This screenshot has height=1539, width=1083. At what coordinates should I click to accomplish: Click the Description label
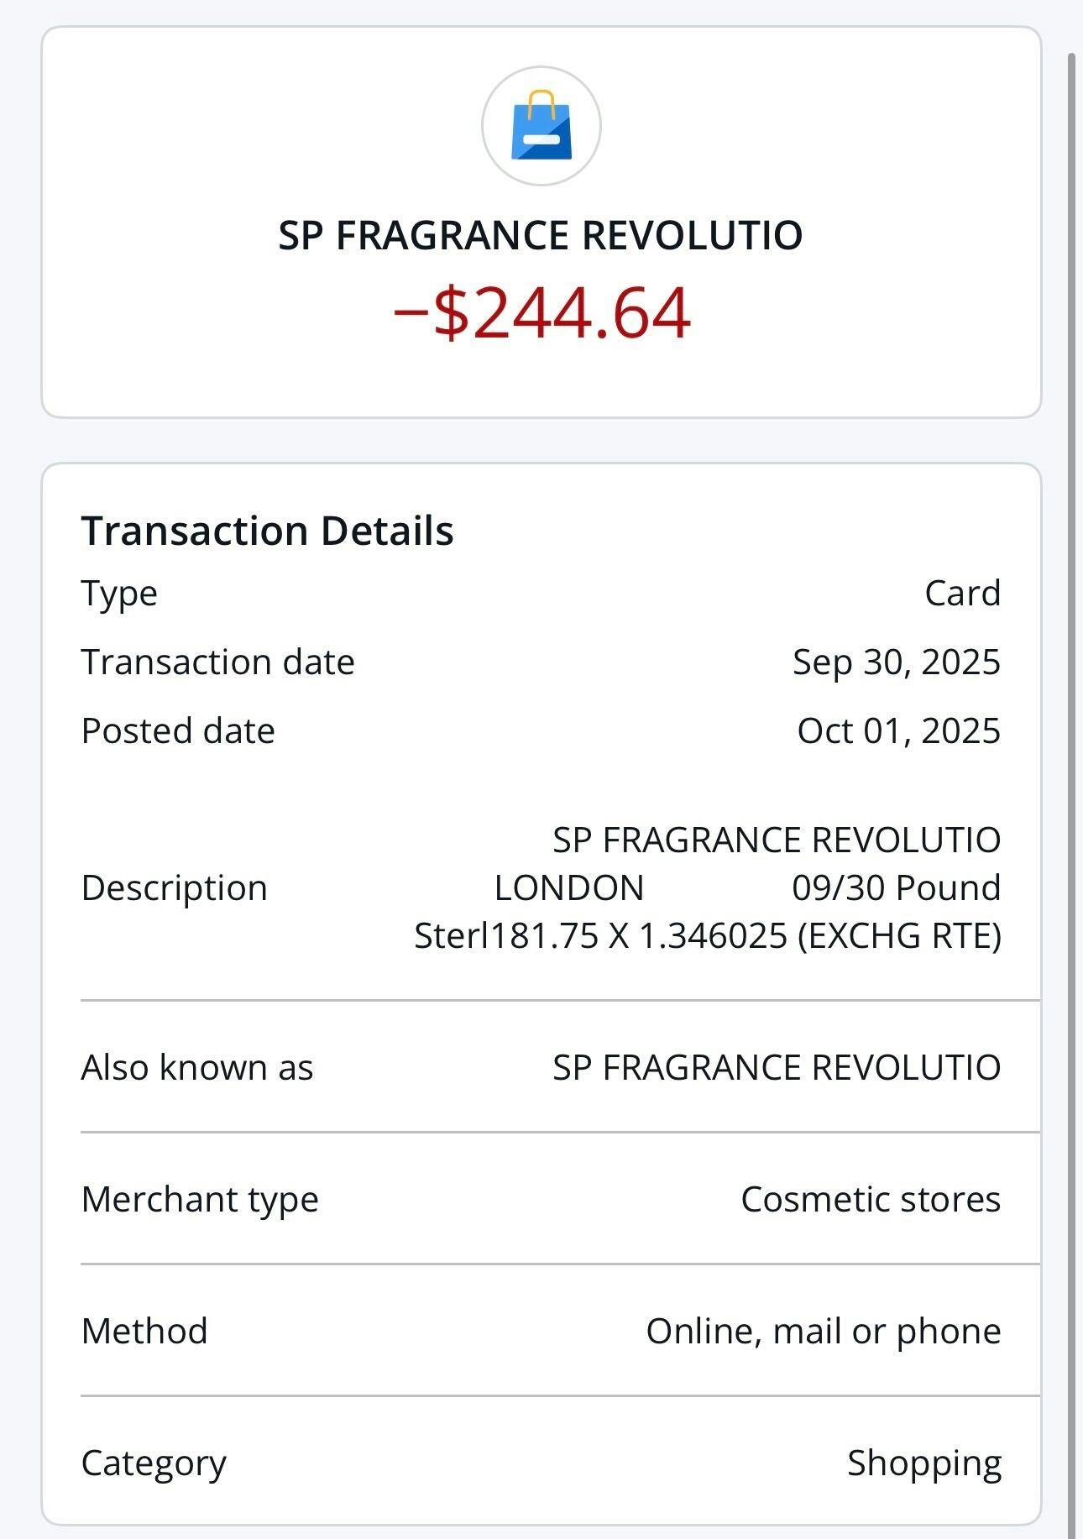click(x=174, y=887)
